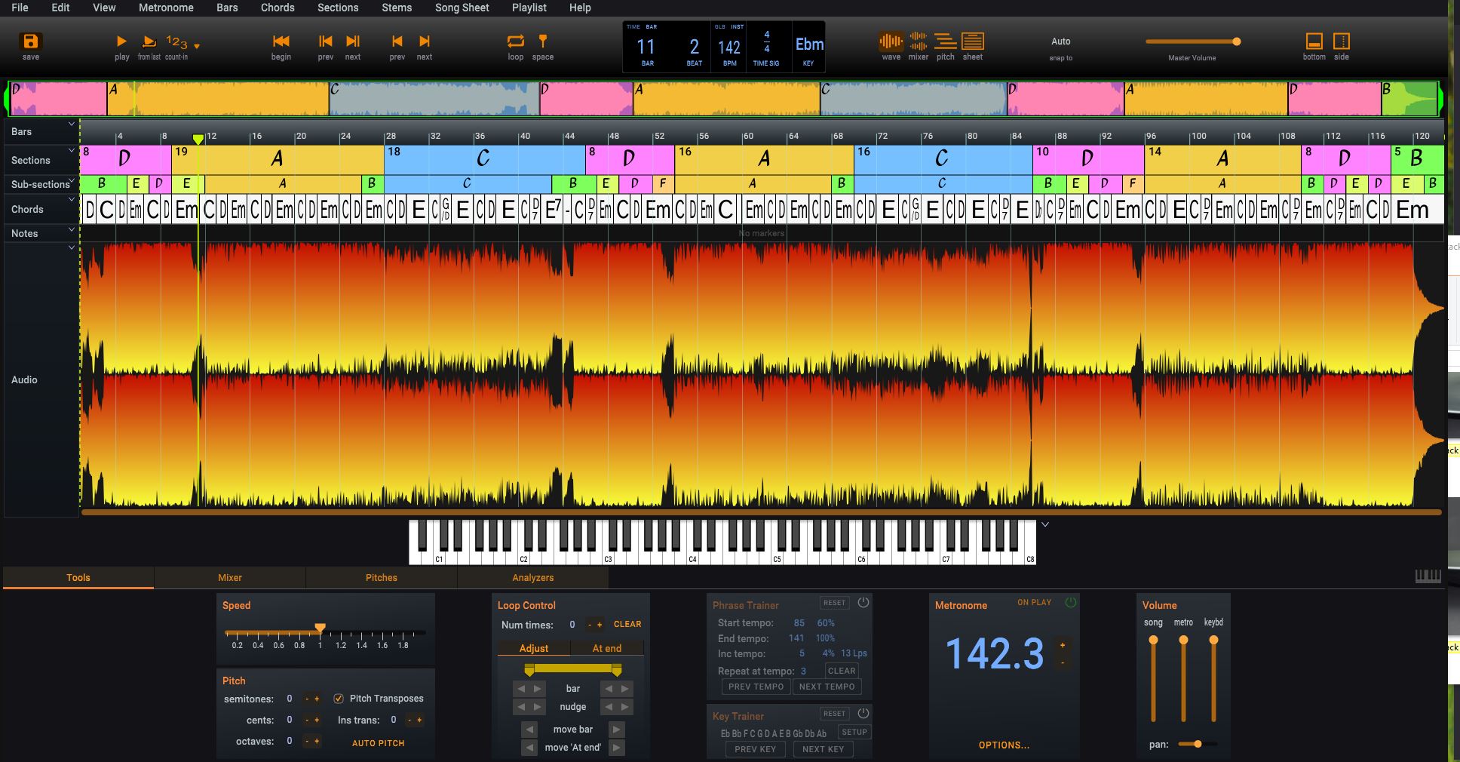The image size is (1460, 762).
Task: Open the wave view icon
Action: tap(891, 42)
